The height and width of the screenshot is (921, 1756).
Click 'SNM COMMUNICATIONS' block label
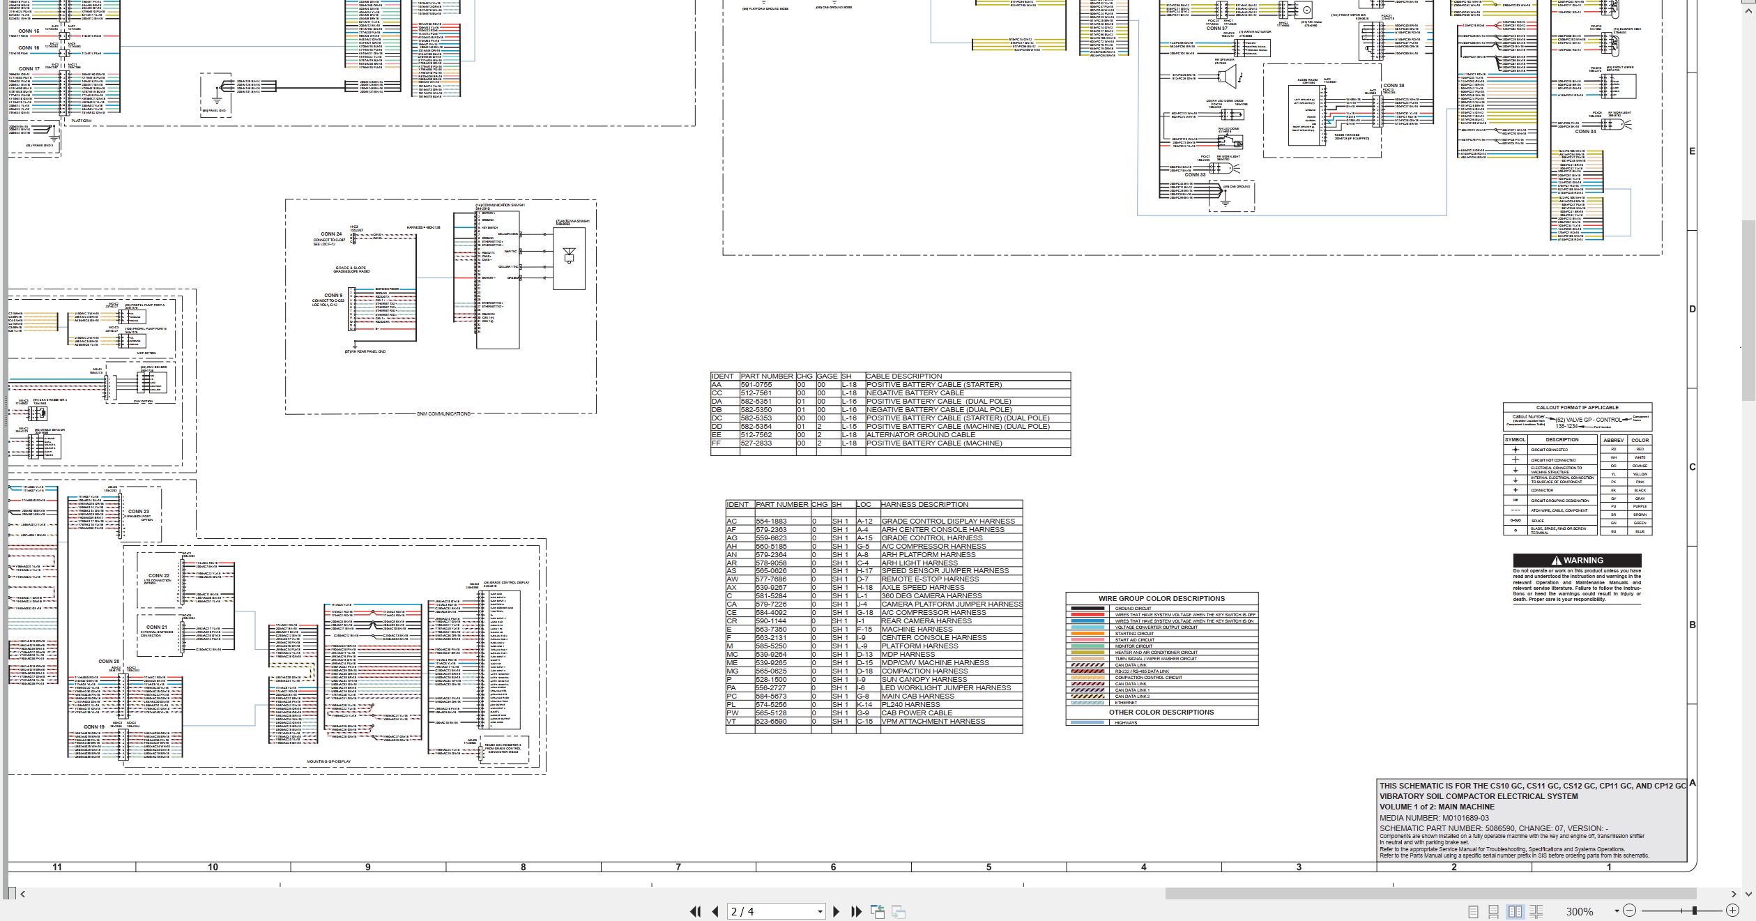coord(444,414)
